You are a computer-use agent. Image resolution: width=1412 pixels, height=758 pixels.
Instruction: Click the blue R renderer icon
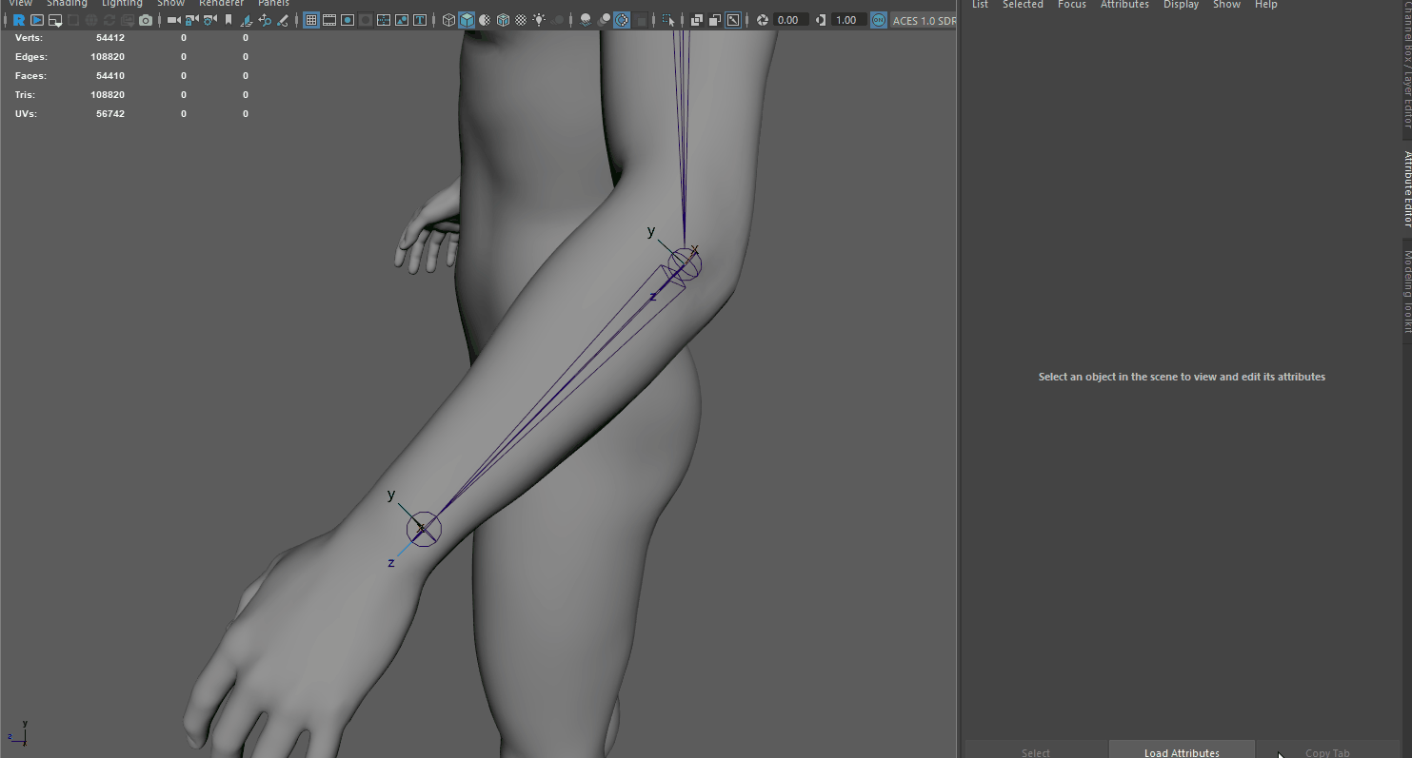19,20
